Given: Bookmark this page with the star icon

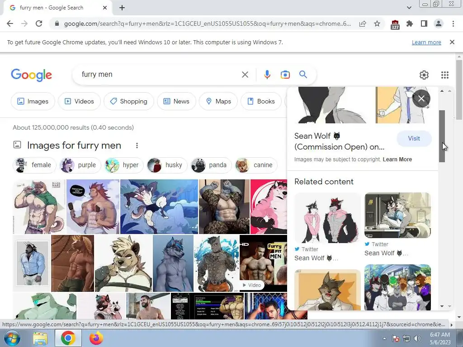Looking at the screenshot, I should (377, 23).
